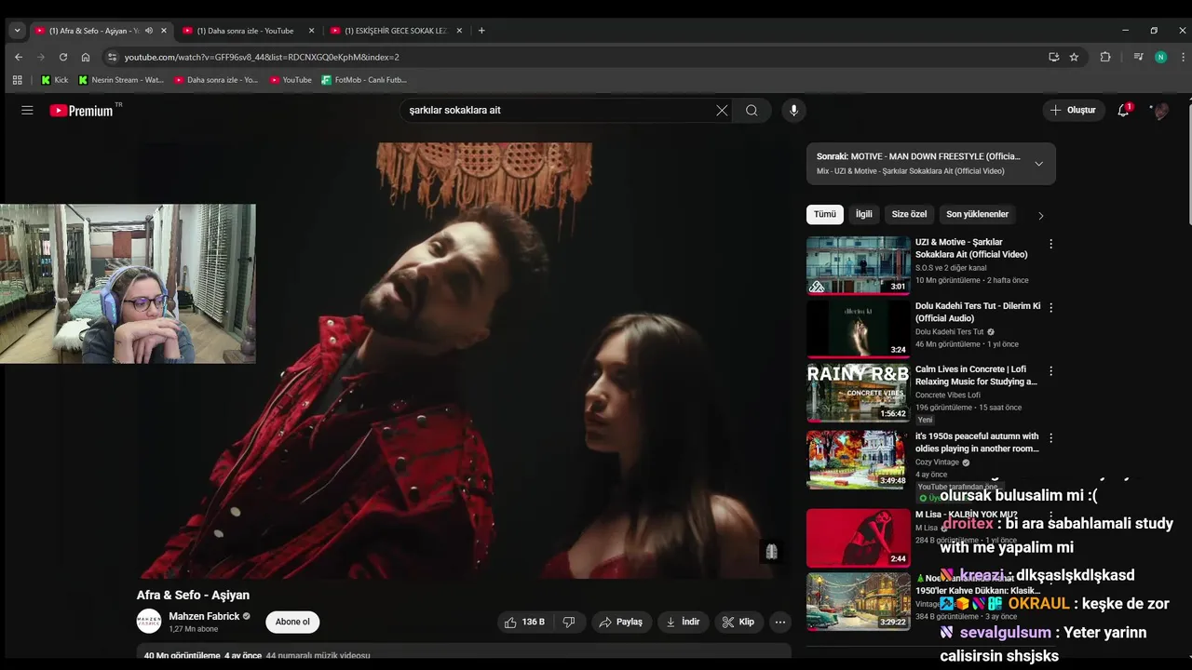
Task: Open the YouTube account avatar menu
Action: (x=1160, y=110)
